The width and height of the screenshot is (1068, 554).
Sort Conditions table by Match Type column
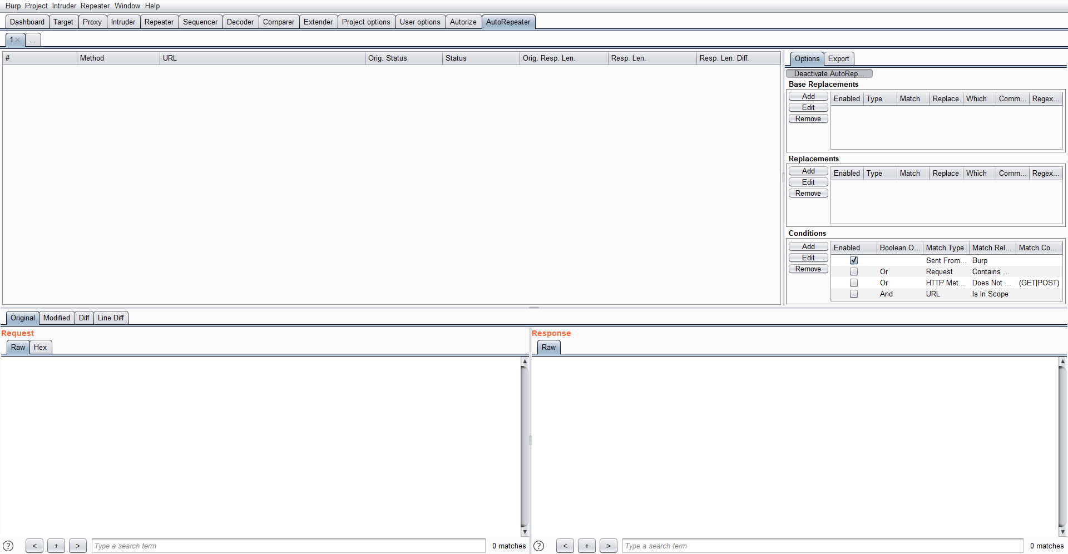pyautogui.click(x=946, y=248)
